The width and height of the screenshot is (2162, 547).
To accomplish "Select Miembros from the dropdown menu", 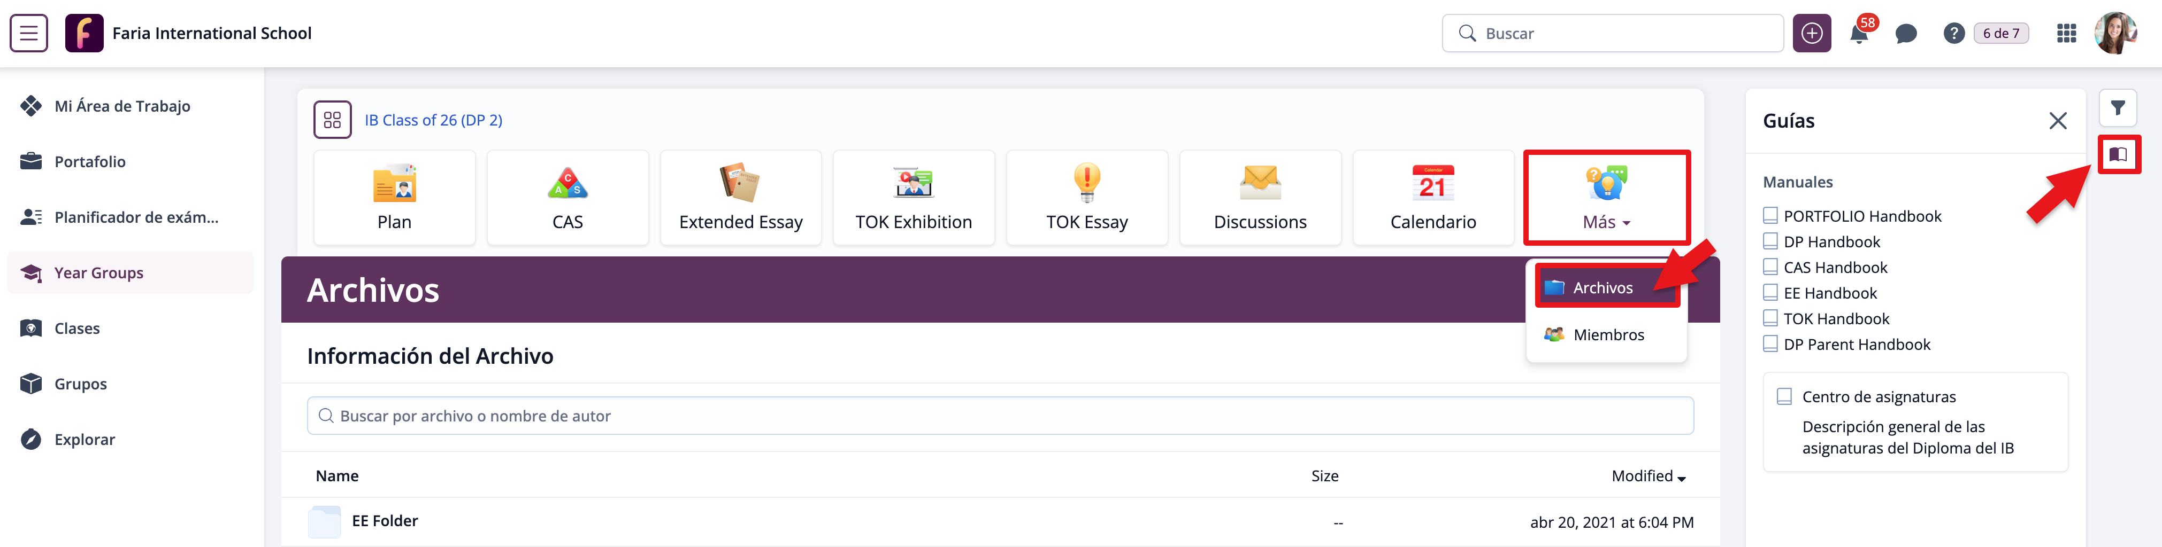I will [x=1607, y=335].
